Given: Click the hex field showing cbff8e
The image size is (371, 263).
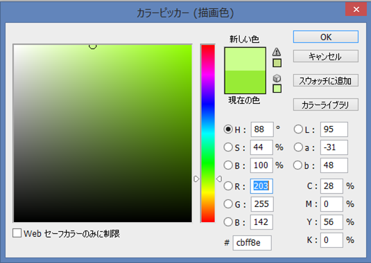Looking at the screenshot, I should point(252,243).
